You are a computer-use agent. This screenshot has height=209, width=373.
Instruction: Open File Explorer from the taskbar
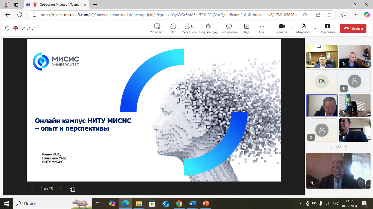139,204
